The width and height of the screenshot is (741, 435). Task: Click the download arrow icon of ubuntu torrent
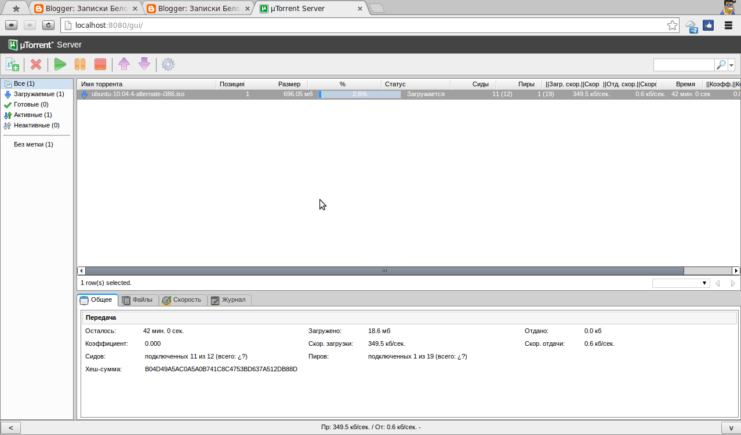(85, 94)
